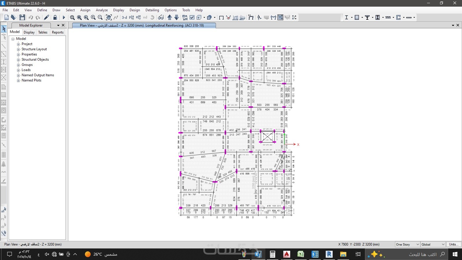Toggle the glasses object shrink icon

tap(161, 17)
